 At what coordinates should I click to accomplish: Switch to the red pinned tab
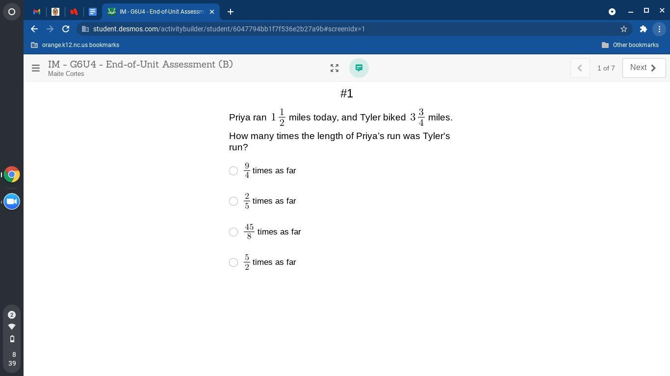point(74,12)
